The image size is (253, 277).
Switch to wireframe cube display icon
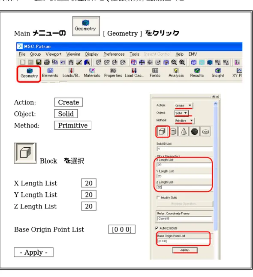click(194, 62)
